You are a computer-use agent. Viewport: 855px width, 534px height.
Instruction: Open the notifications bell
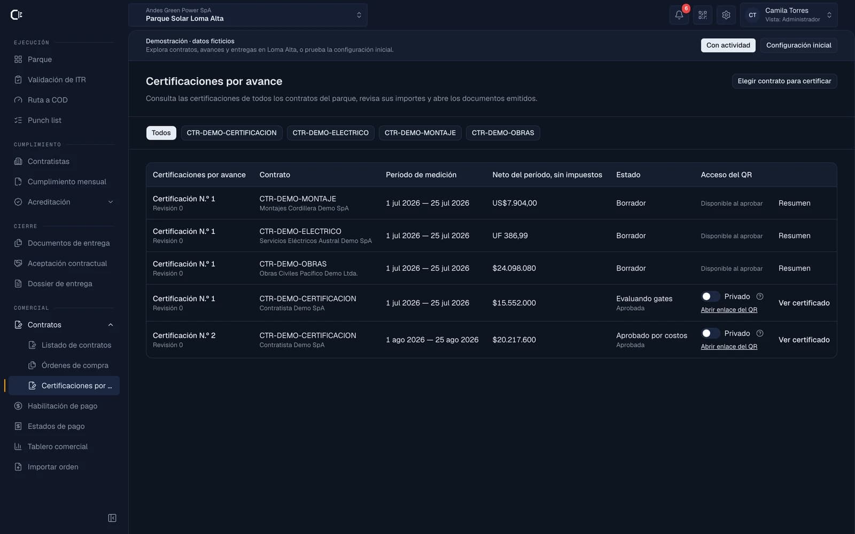tap(679, 15)
